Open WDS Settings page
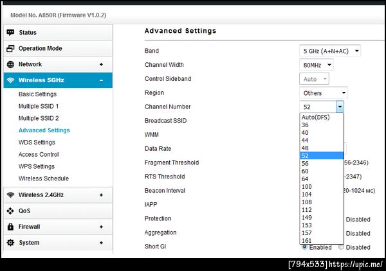This screenshot has width=386, height=271. [x=37, y=143]
